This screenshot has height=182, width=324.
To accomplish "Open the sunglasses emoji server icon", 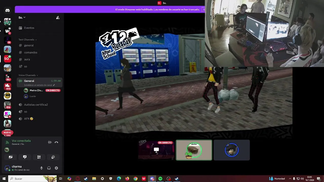I will pyautogui.click(x=7, y=96).
